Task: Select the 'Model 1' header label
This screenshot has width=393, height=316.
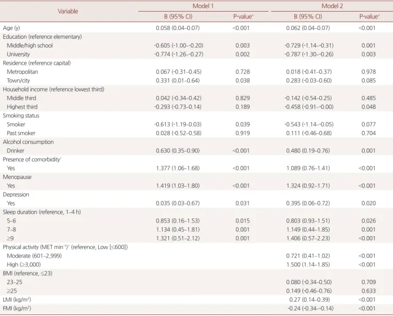Action: (203, 6)
